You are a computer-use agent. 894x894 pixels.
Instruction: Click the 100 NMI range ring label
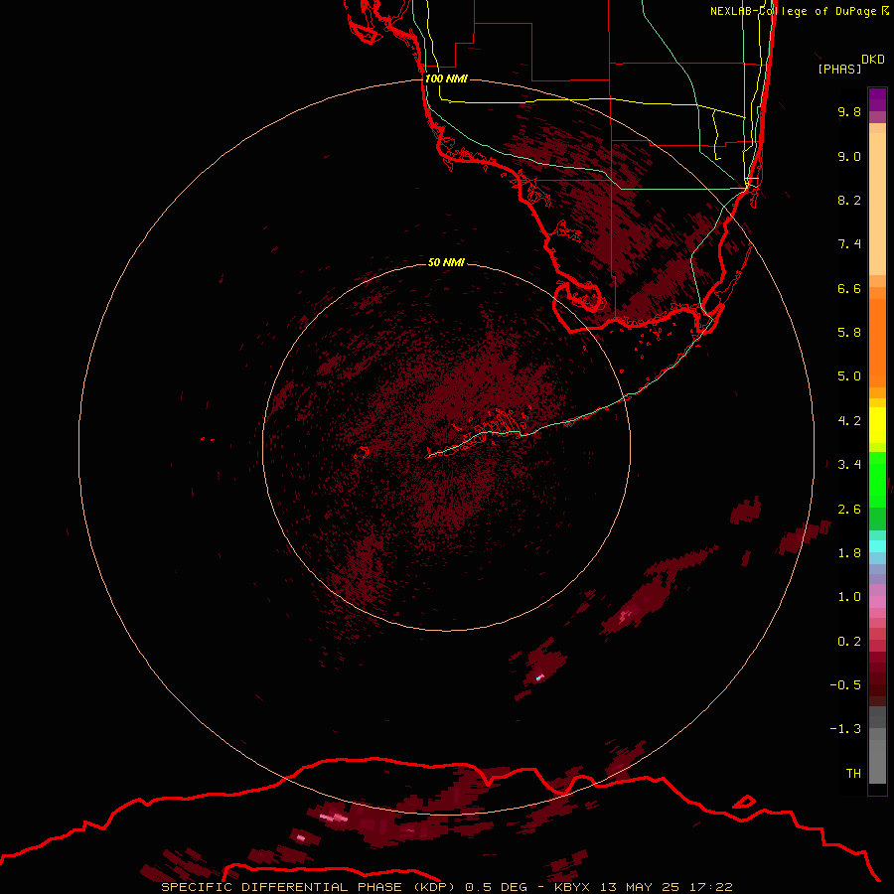[446, 78]
